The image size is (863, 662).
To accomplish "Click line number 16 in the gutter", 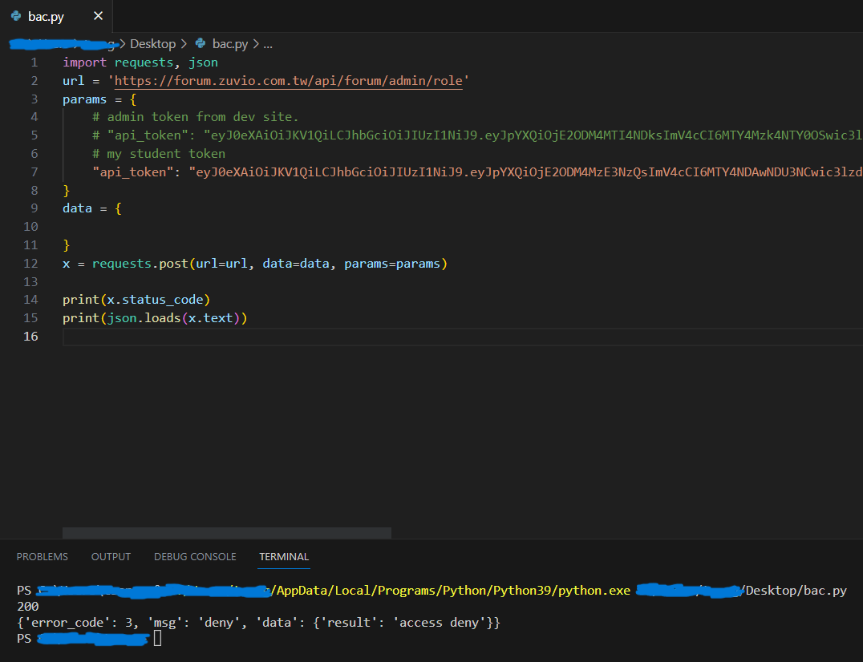I will coord(30,336).
